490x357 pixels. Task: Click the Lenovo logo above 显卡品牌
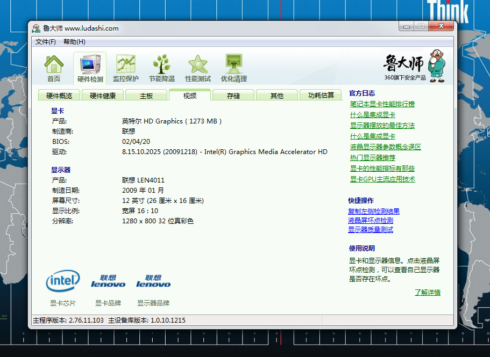pyautogui.click(x=108, y=281)
